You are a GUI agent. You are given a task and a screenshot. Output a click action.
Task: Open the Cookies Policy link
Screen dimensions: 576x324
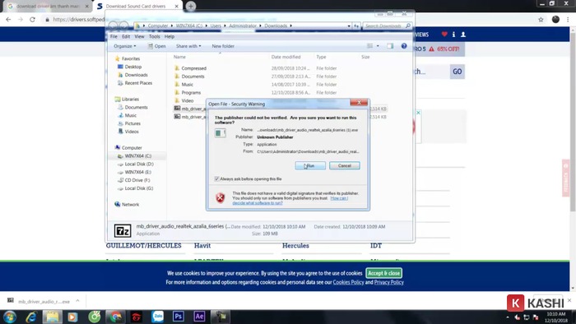pos(348,282)
